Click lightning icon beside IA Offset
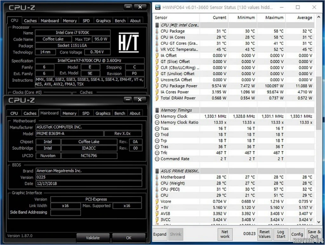The width and height of the screenshot is (325, 245). 157,56
